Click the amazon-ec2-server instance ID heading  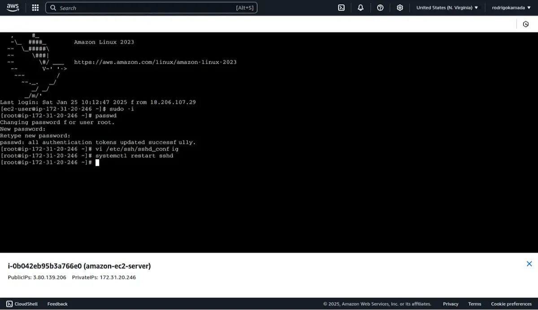point(79,266)
